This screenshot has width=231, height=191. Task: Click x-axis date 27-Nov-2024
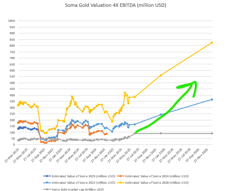click(x=98, y=155)
